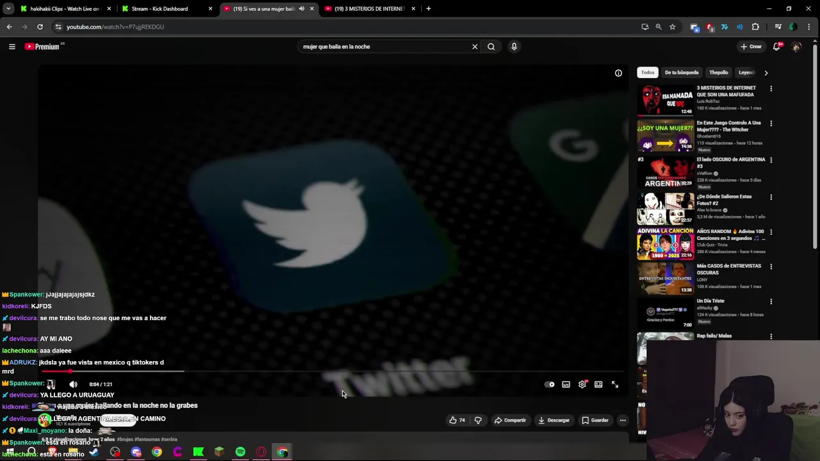Open 3 MISTERIOS DE INTERNET thumbnail
This screenshot has width=820, height=461.
pyautogui.click(x=666, y=100)
